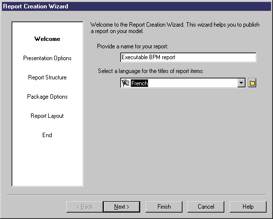The image size is (273, 219).
Task: Click the grayed-out Back button
Action: click(85, 207)
